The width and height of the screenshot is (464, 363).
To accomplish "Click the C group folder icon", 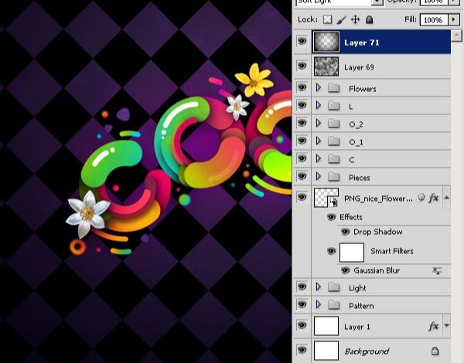I will [333, 159].
